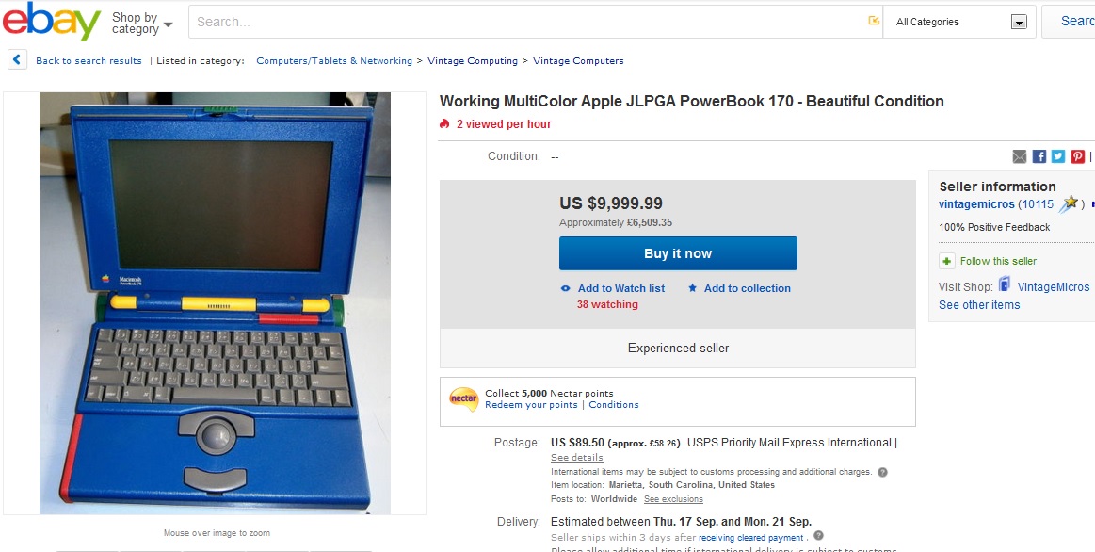Open Computers/Tablets & Networking breadcrumb
Image resolution: width=1095 pixels, height=552 pixels.
334,61
